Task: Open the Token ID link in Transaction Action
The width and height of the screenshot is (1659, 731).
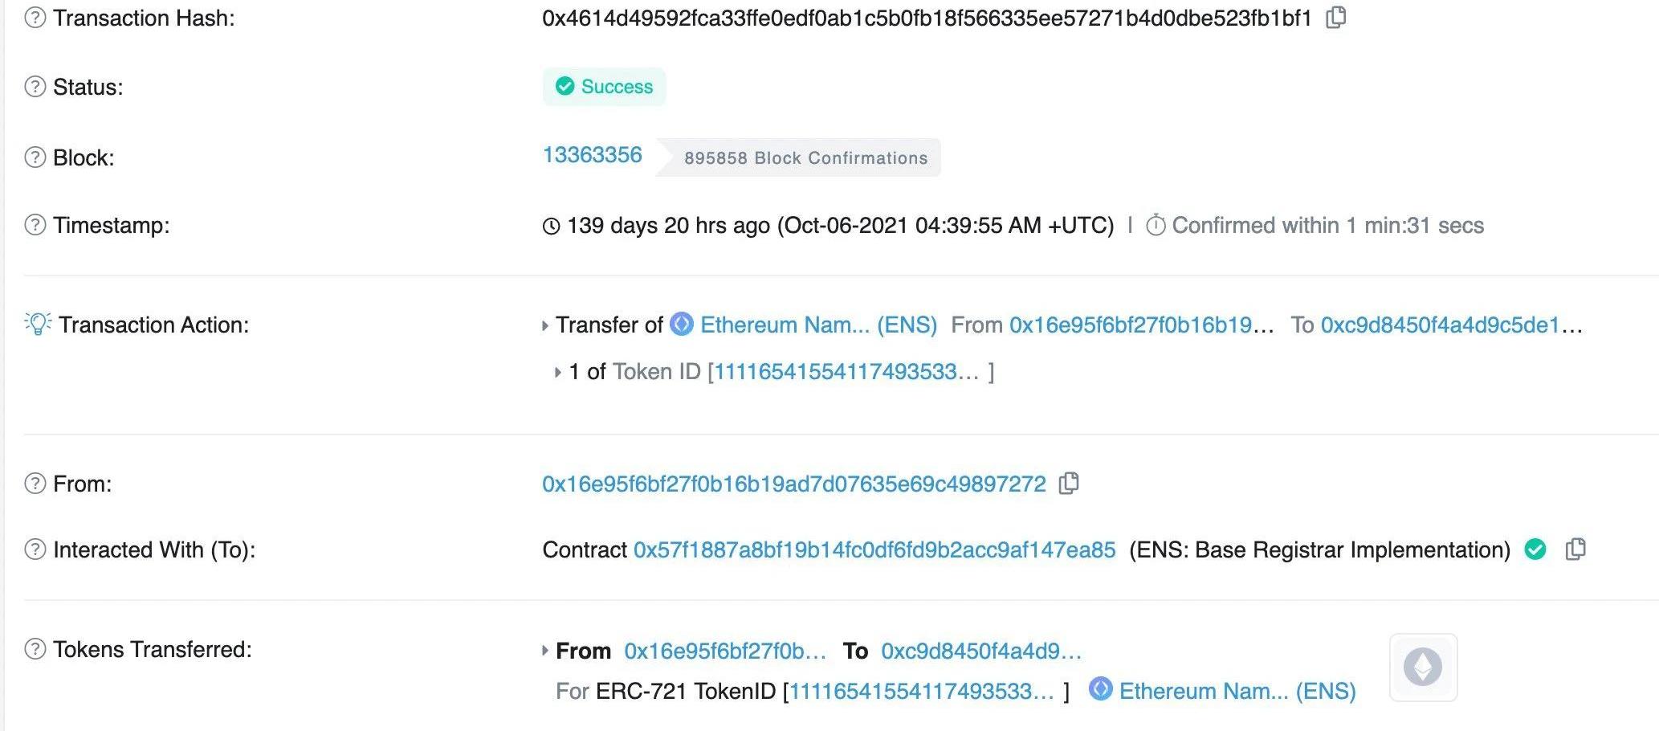Action: (846, 371)
